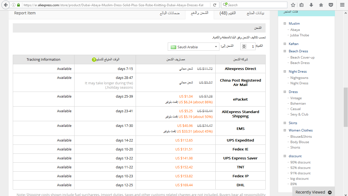Collapse the Women Clothes category box icon
The height and width of the screenshot is (196, 348).
[x=285, y=130]
